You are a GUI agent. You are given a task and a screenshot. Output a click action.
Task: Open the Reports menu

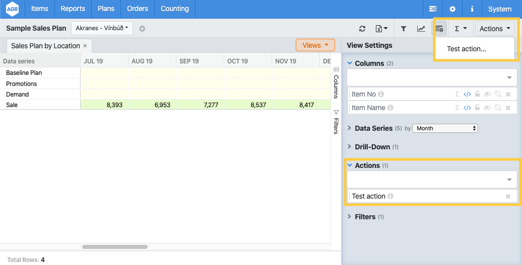point(73,9)
